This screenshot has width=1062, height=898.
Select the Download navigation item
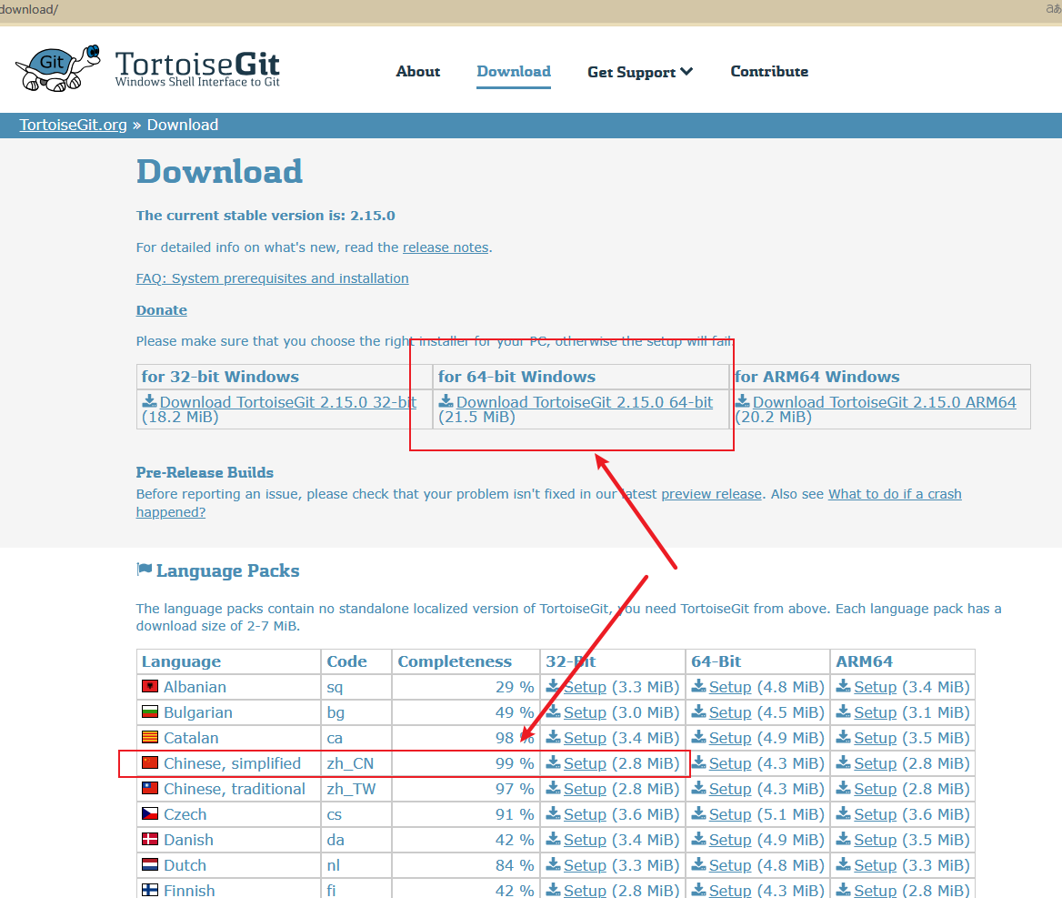(513, 71)
